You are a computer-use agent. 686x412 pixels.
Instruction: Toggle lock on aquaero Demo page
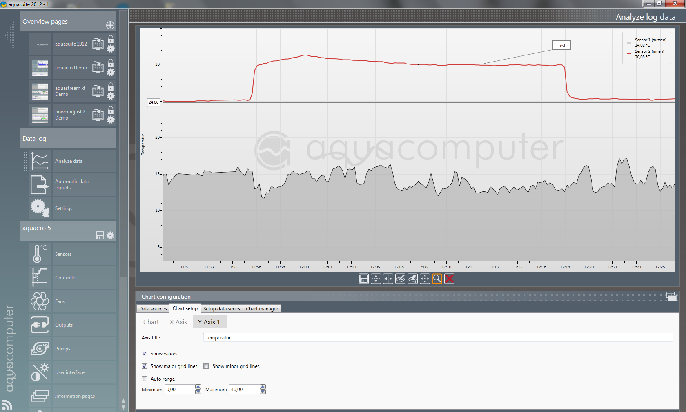point(111,63)
